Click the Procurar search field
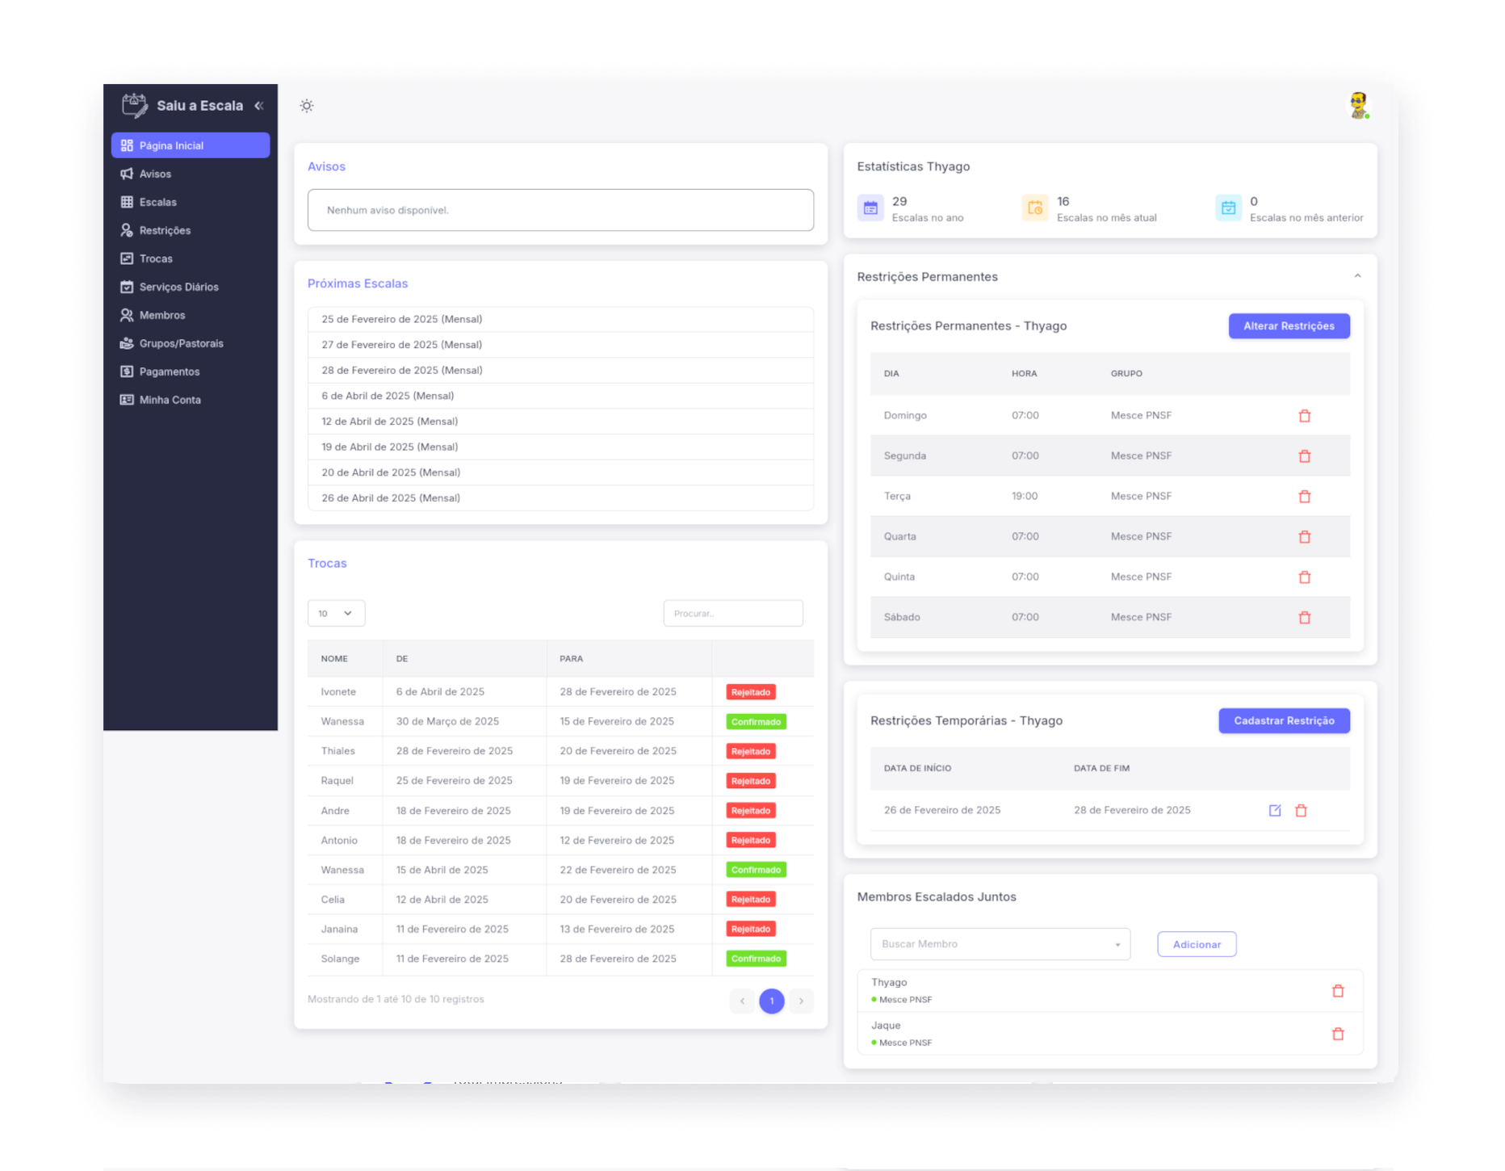Image resolution: width=1505 pixels, height=1171 pixels. click(x=732, y=613)
